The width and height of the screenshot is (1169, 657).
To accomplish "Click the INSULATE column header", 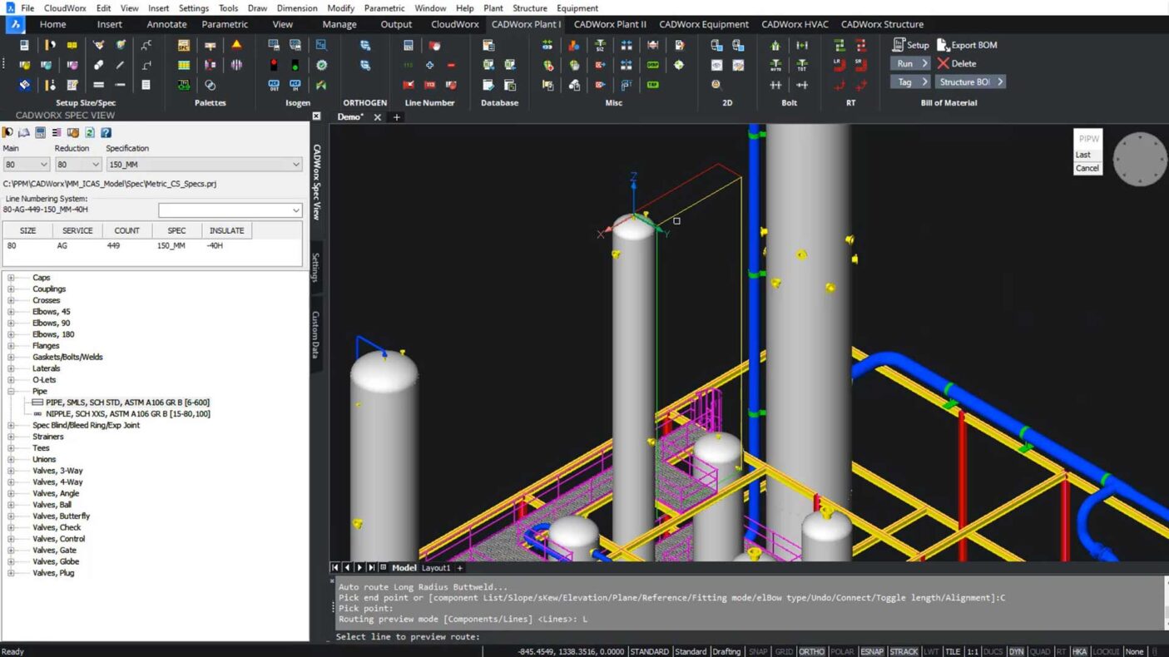I will point(226,230).
